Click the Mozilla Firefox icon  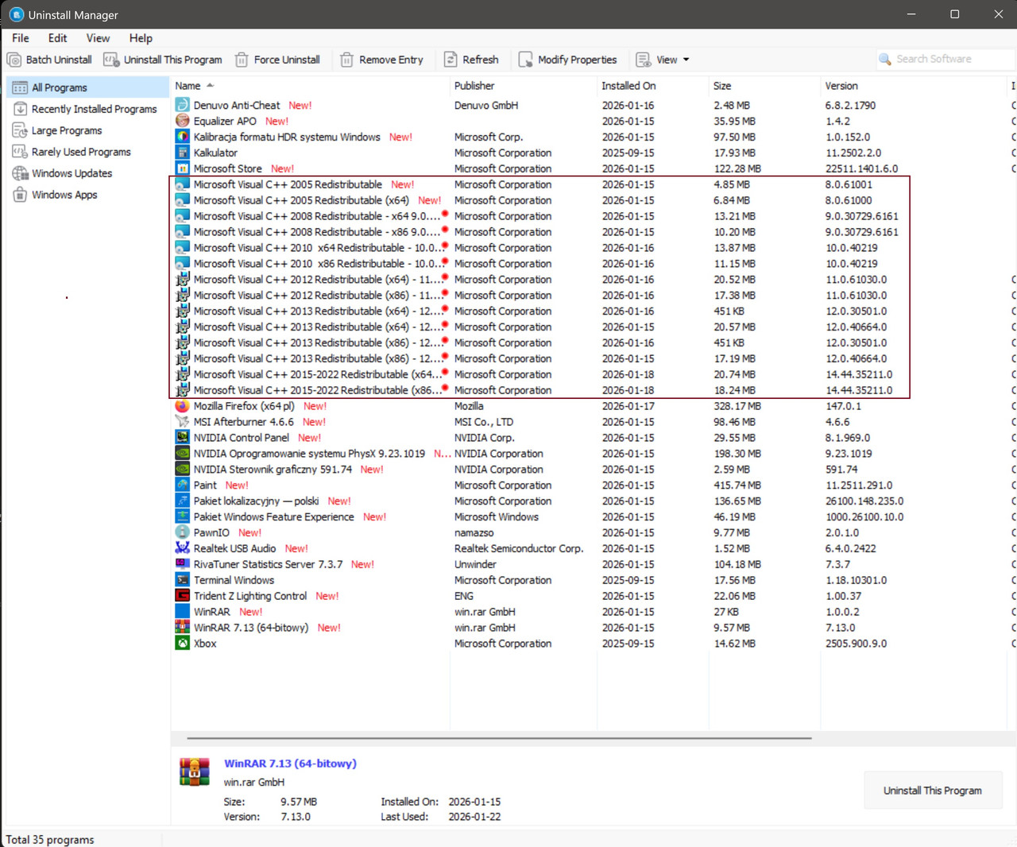click(x=182, y=406)
